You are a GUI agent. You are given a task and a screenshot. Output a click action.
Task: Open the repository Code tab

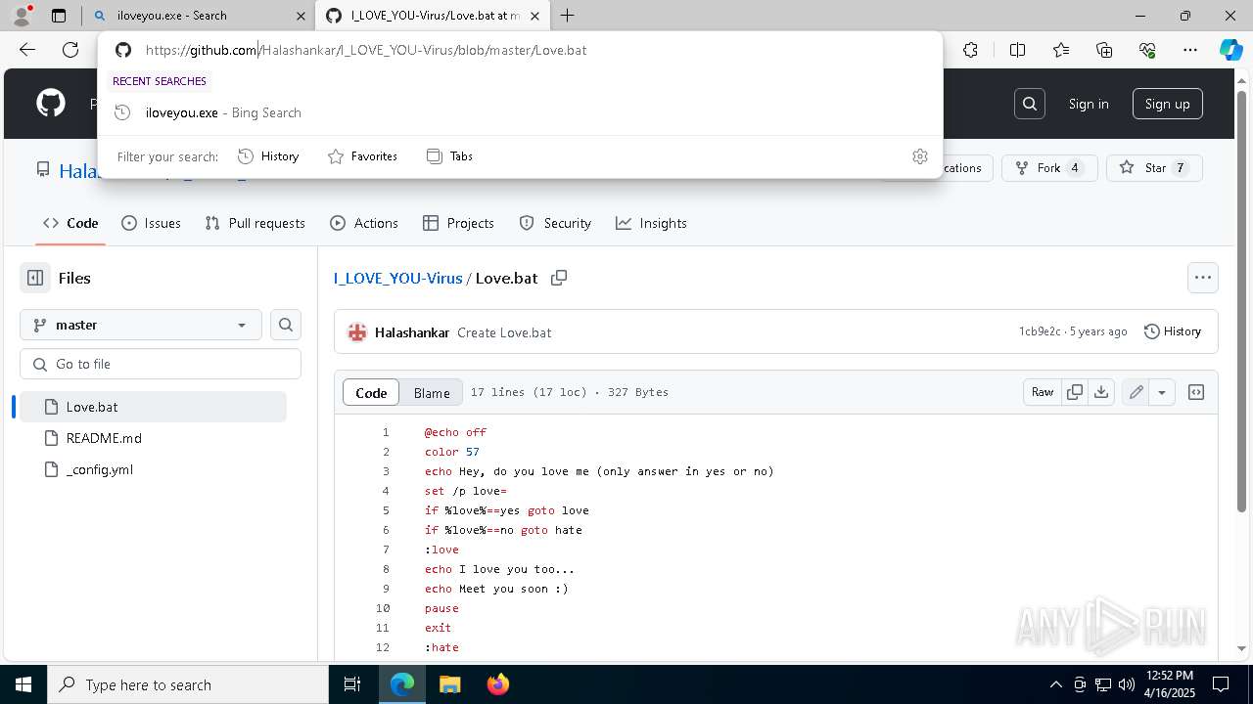[x=70, y=223]
